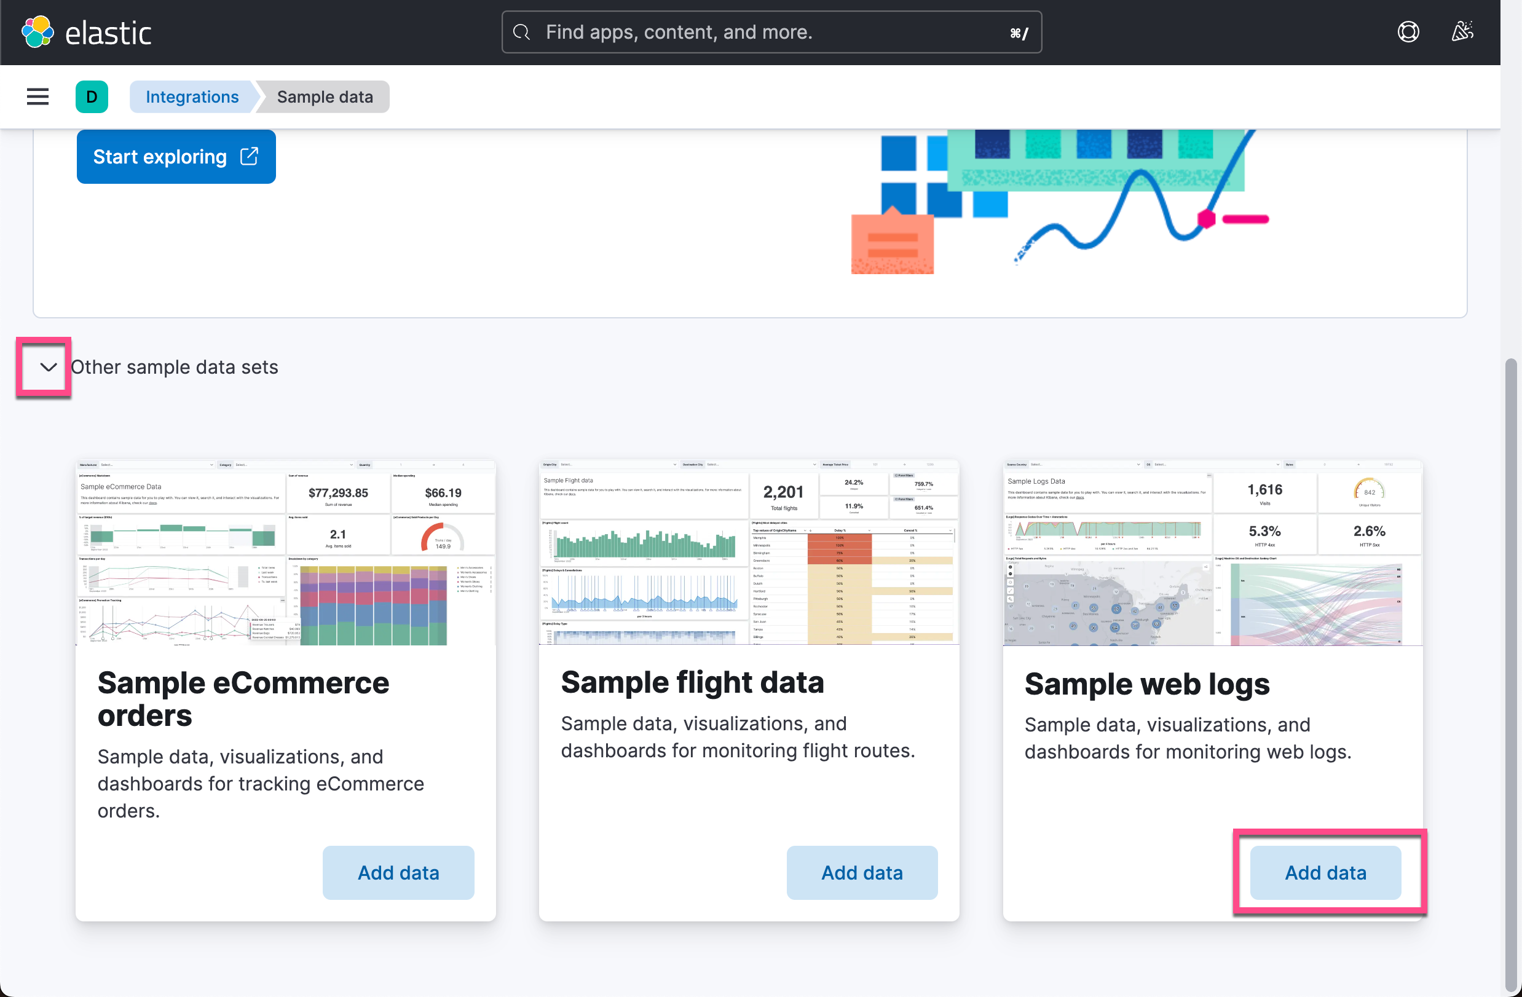This screenshot has height=997, width=1522.
Task: Click the green D space avatar
Action: tap(92, 97)
